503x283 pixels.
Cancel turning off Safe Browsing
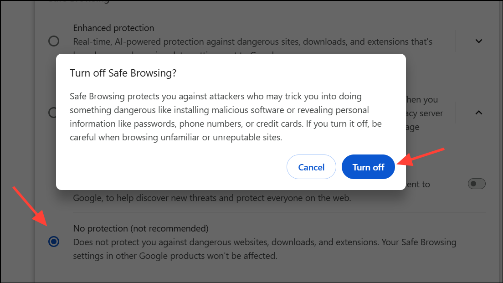(311, 167)
